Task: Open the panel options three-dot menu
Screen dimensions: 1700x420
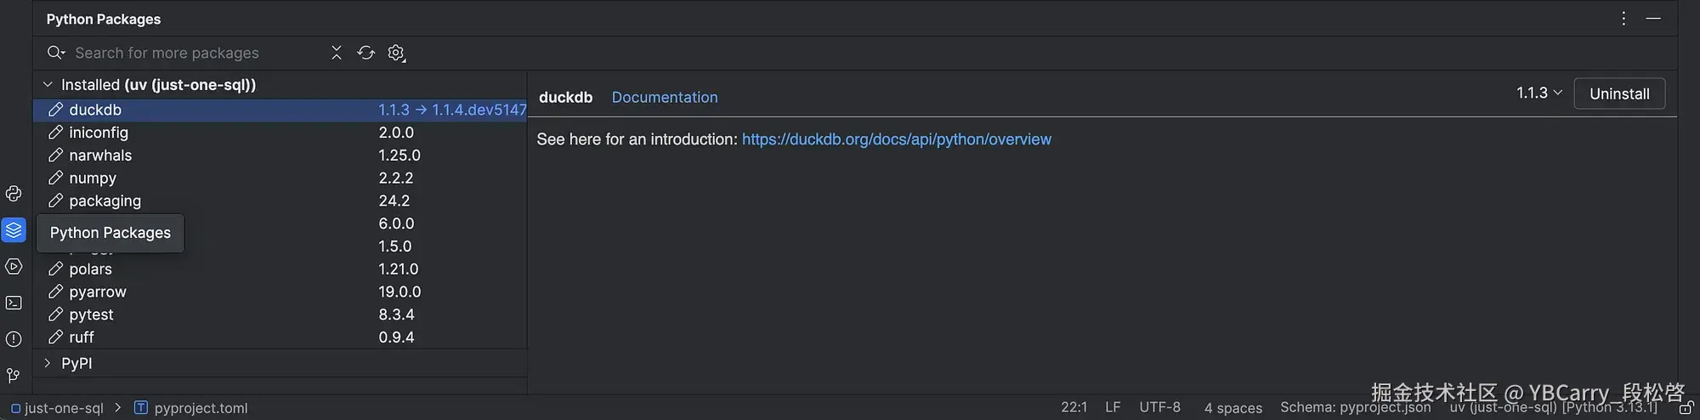Action: 1623,19
